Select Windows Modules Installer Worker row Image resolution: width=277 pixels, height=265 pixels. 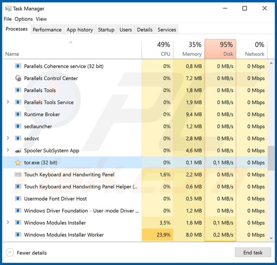pyautogui.click(x=135, y=235)
